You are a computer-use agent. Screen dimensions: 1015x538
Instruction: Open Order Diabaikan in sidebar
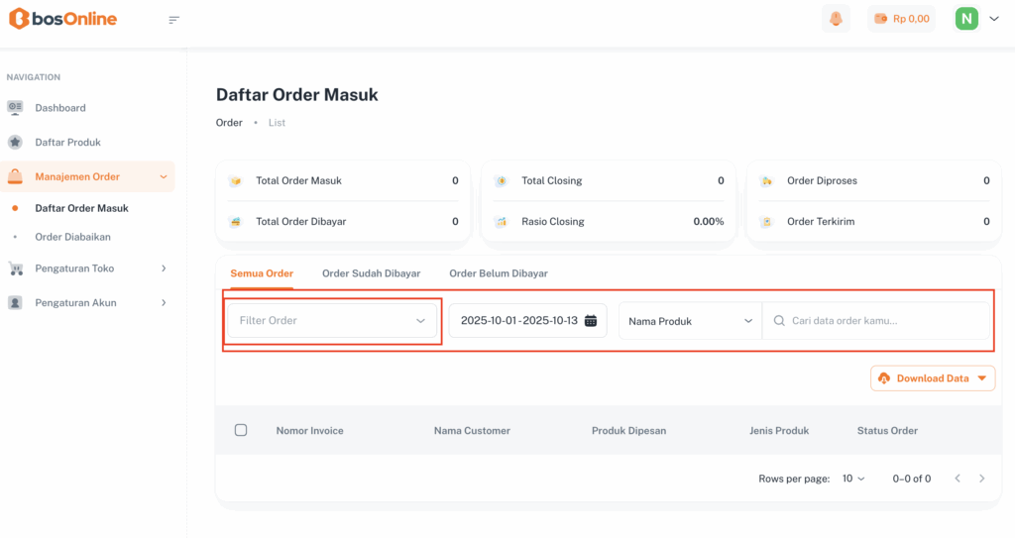[x=72, y=237]
